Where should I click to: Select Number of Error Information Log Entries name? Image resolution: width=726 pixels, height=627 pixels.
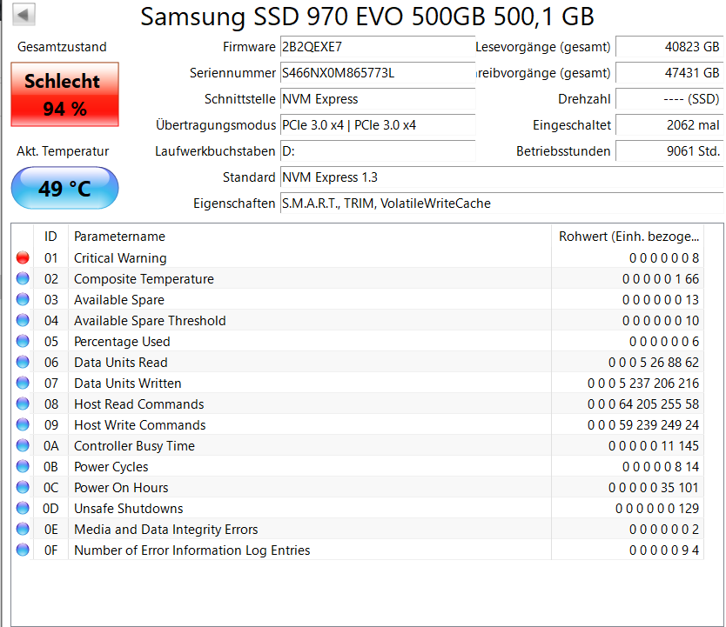192,550
